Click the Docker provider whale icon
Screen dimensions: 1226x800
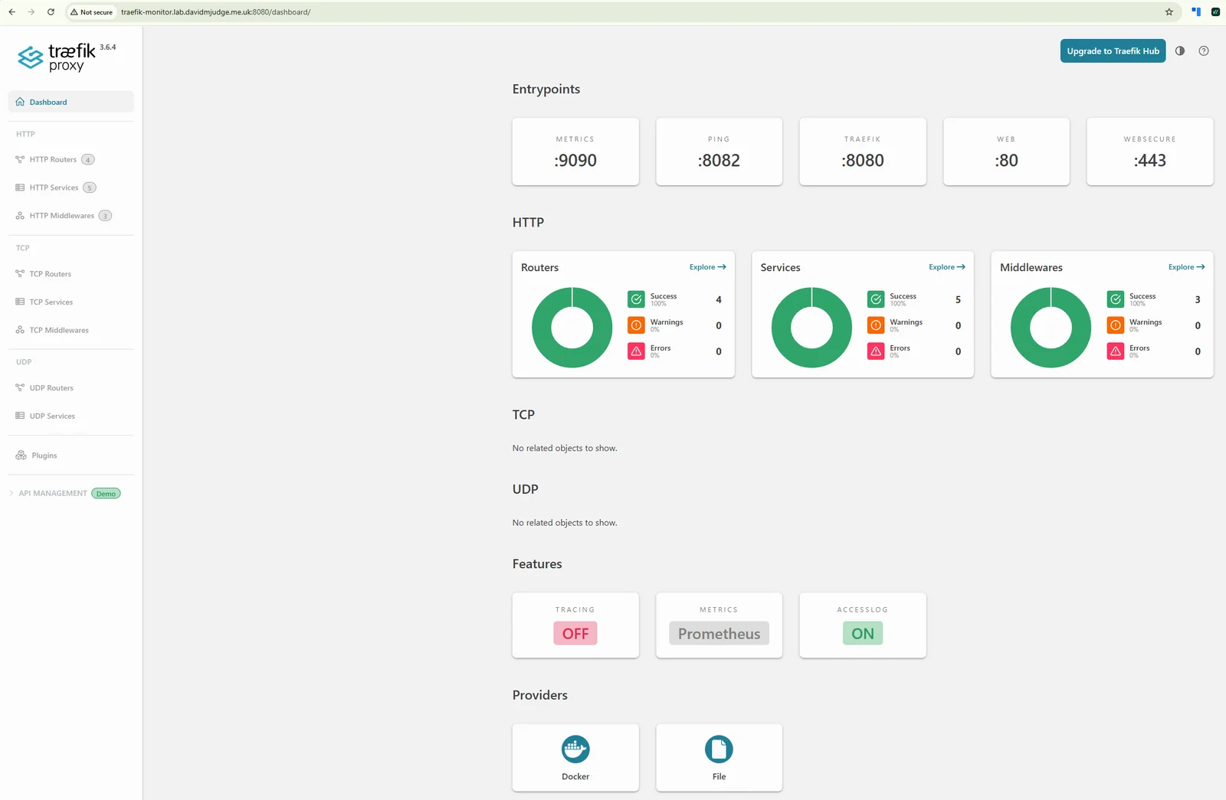(575, 749)
